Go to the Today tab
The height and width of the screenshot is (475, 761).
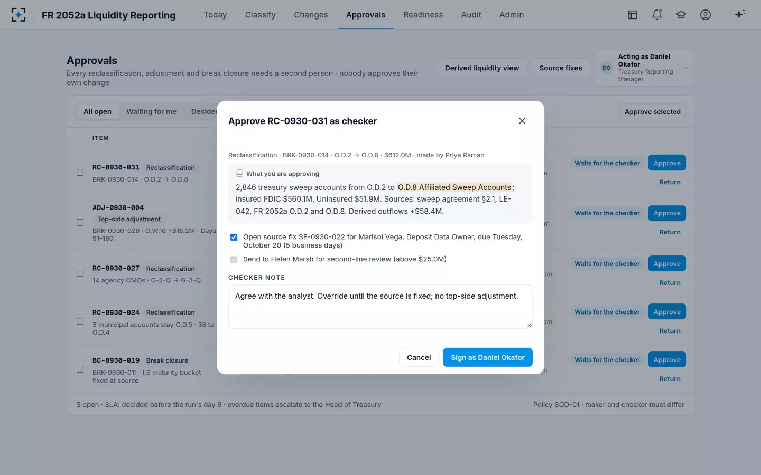pos(215,15)
